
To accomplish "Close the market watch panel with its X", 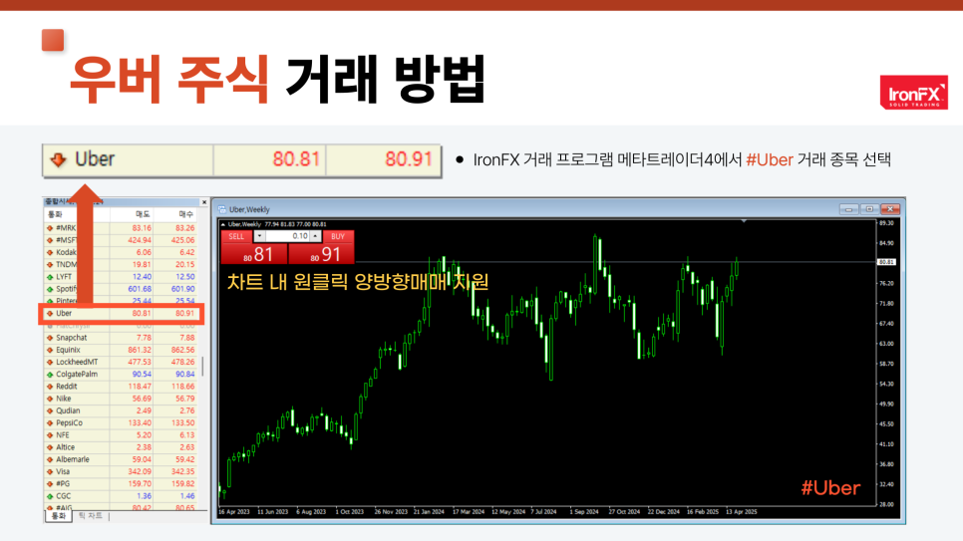I will coord(204,202).
